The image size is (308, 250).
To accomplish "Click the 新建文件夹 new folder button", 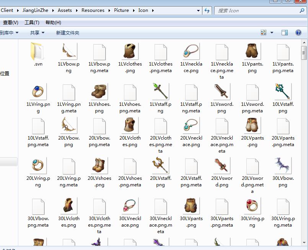I will pyautogui.click(x=67, y=33).
